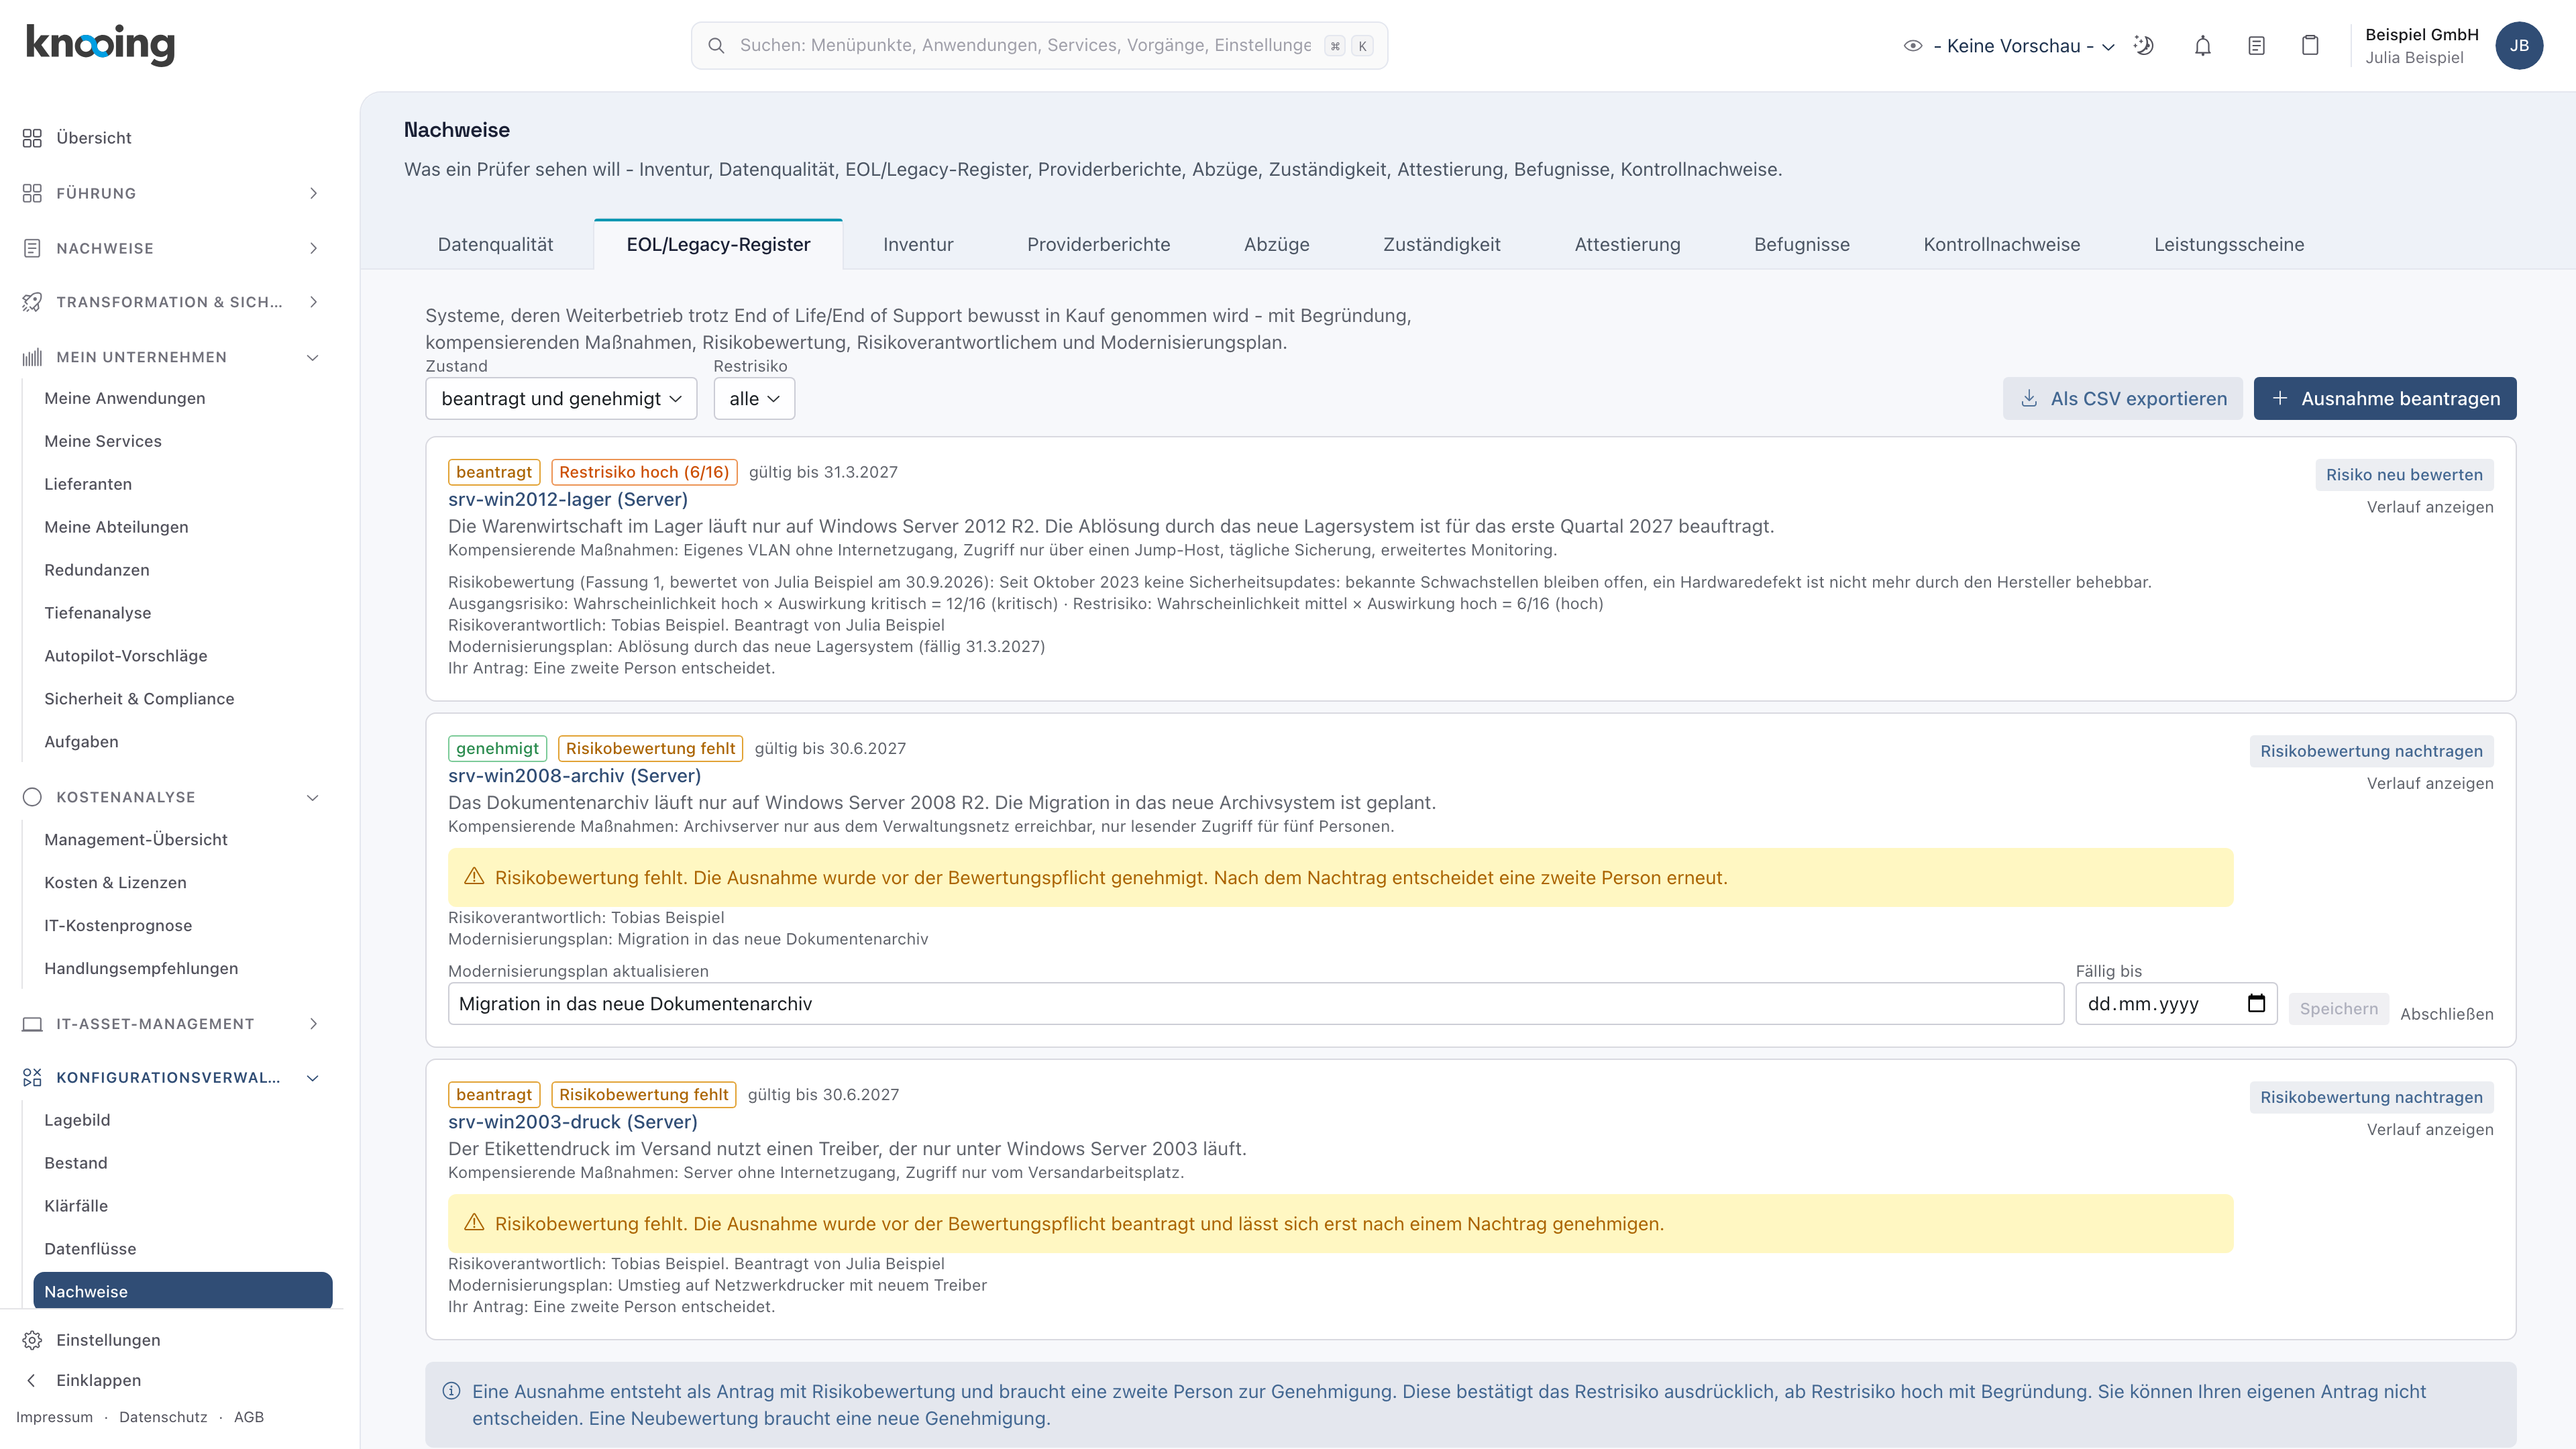Switch to the Datenqualität tab
This screenshot has width=2576, height=1449.
[x=495, y=245]
